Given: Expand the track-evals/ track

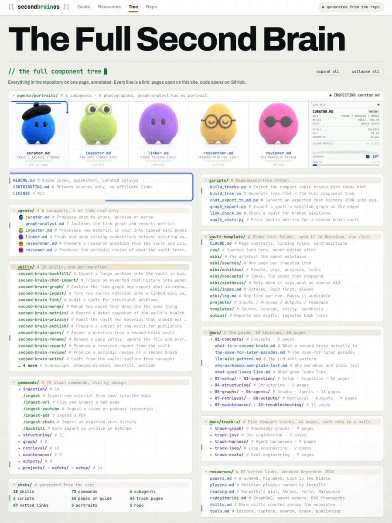Looking at the screenshot, I should pyautogui.click(x=211, y=455).
